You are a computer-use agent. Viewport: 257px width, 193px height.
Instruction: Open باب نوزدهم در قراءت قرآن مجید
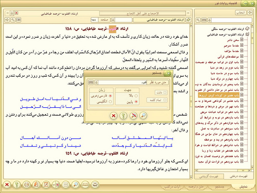point(218,162)
